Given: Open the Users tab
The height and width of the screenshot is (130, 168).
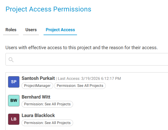Looking at the screenshot, I should (x=31, y=30).
